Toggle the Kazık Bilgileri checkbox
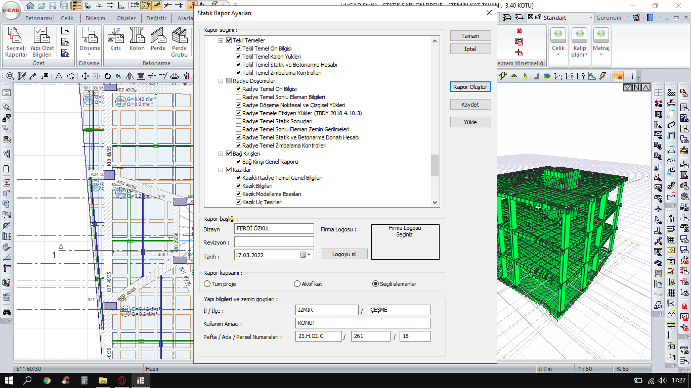 [x=238, y=186]
